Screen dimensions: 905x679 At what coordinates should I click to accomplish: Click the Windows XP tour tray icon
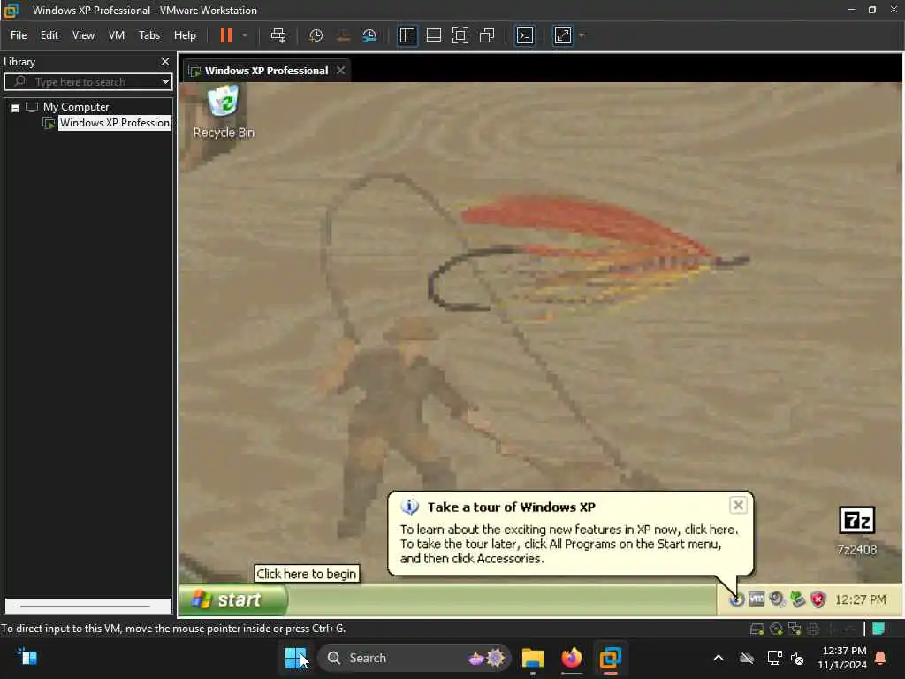tap(736, 599)
